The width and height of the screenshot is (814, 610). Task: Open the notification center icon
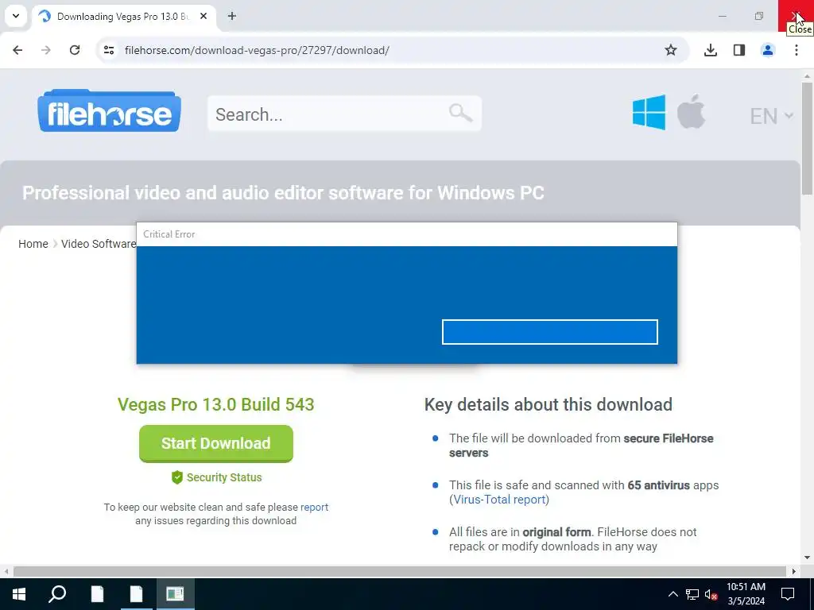(x=788, y=594)
